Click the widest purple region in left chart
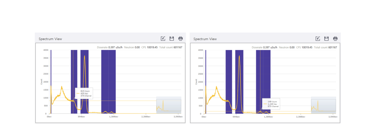Screen dimensions: 381x127 (x=108, y=82)
